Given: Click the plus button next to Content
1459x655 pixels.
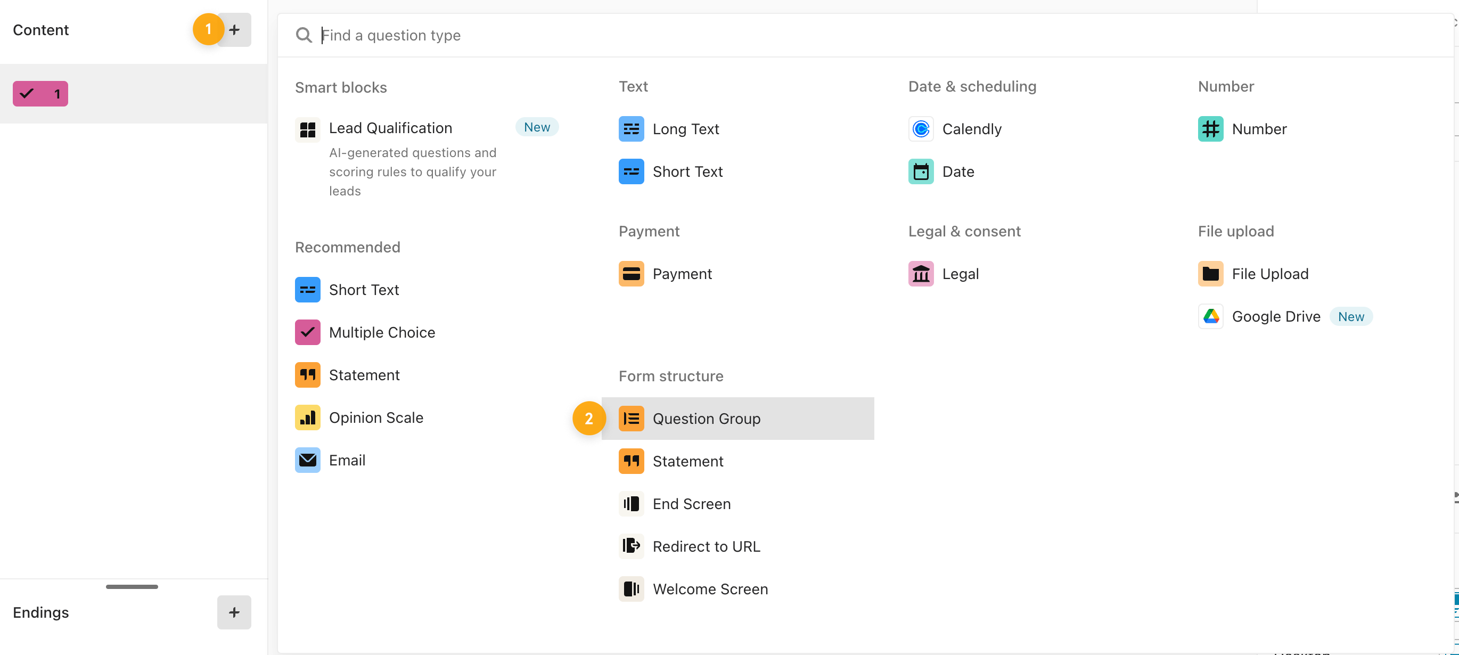Looking at the screenshot, I should (234, 29).
